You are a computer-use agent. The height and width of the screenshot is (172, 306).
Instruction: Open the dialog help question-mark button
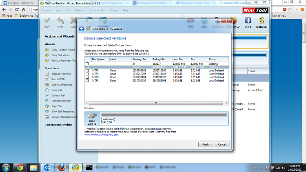pyautogui.click(x=218, y=21)
